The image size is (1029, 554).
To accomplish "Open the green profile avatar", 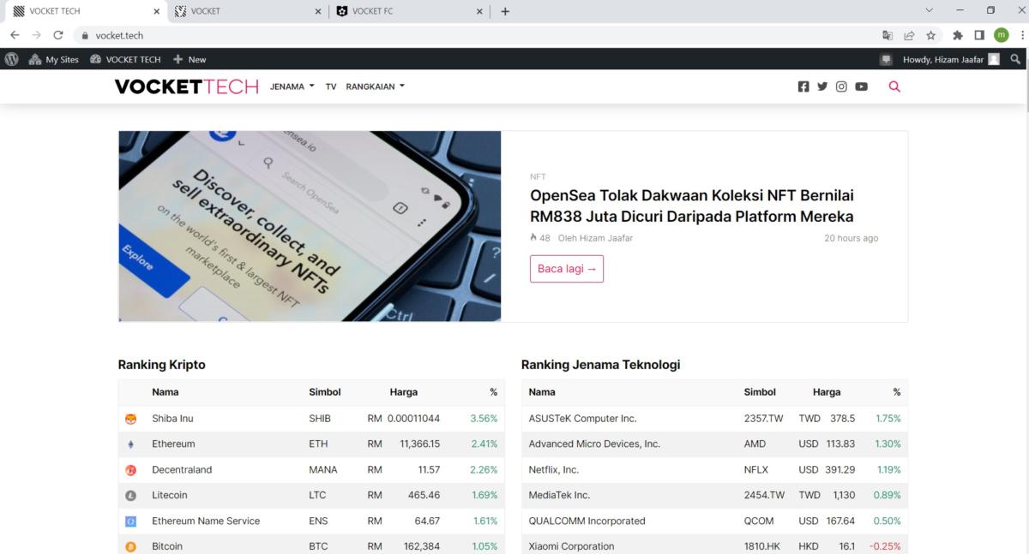I will (1001, 35).
